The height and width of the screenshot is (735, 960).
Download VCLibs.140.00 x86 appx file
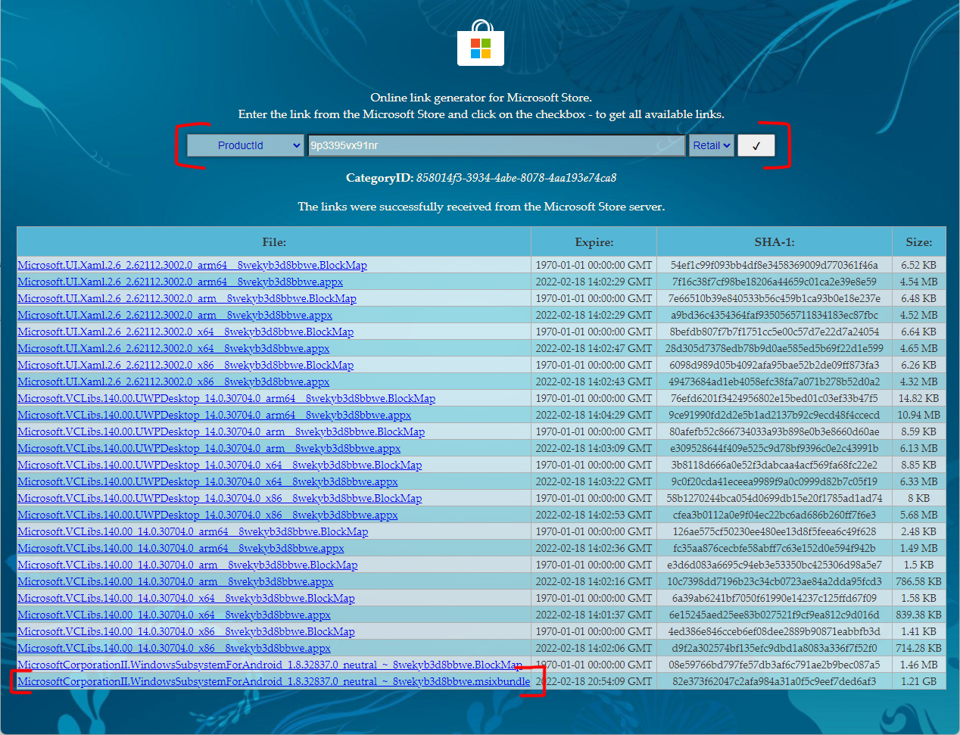pos(174,648)
